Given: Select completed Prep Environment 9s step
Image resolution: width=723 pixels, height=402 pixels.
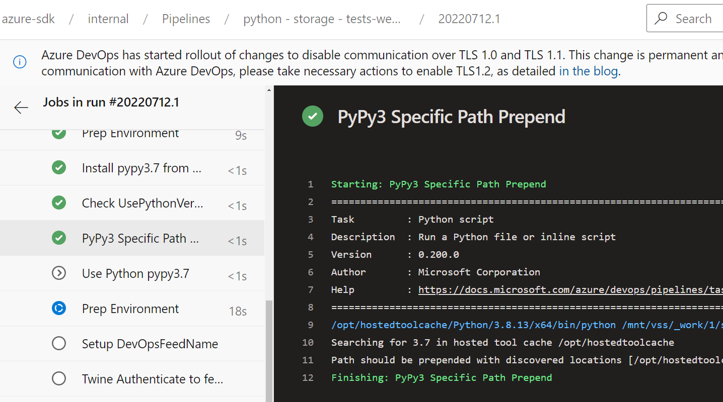Looking at the screenshot, I should [x=132, y=140].
